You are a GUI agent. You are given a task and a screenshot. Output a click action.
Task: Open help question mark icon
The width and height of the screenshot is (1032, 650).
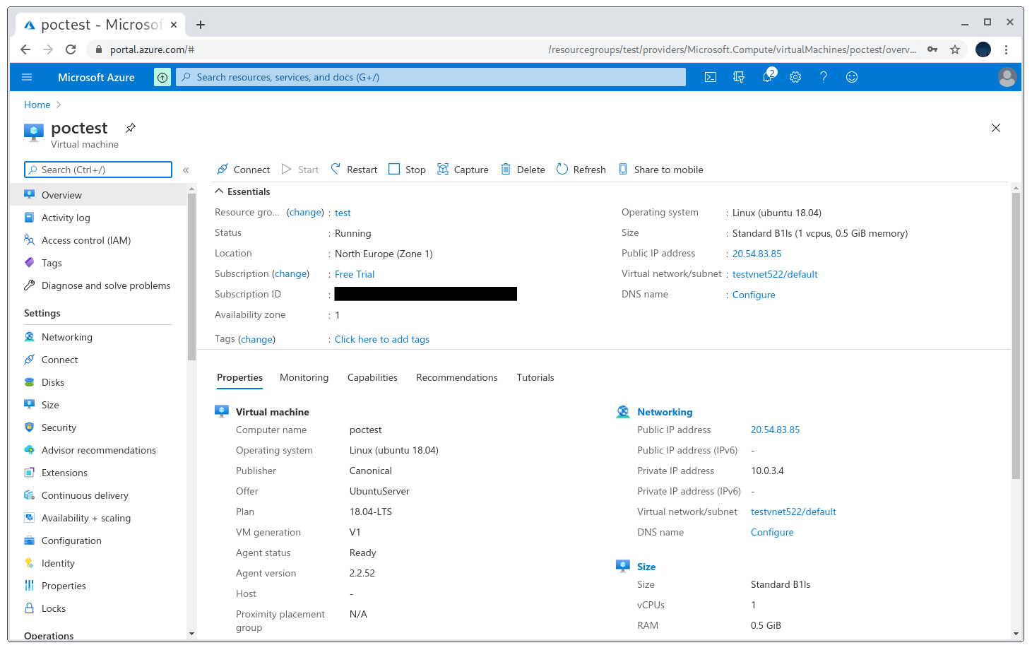[x=824, y=77]
